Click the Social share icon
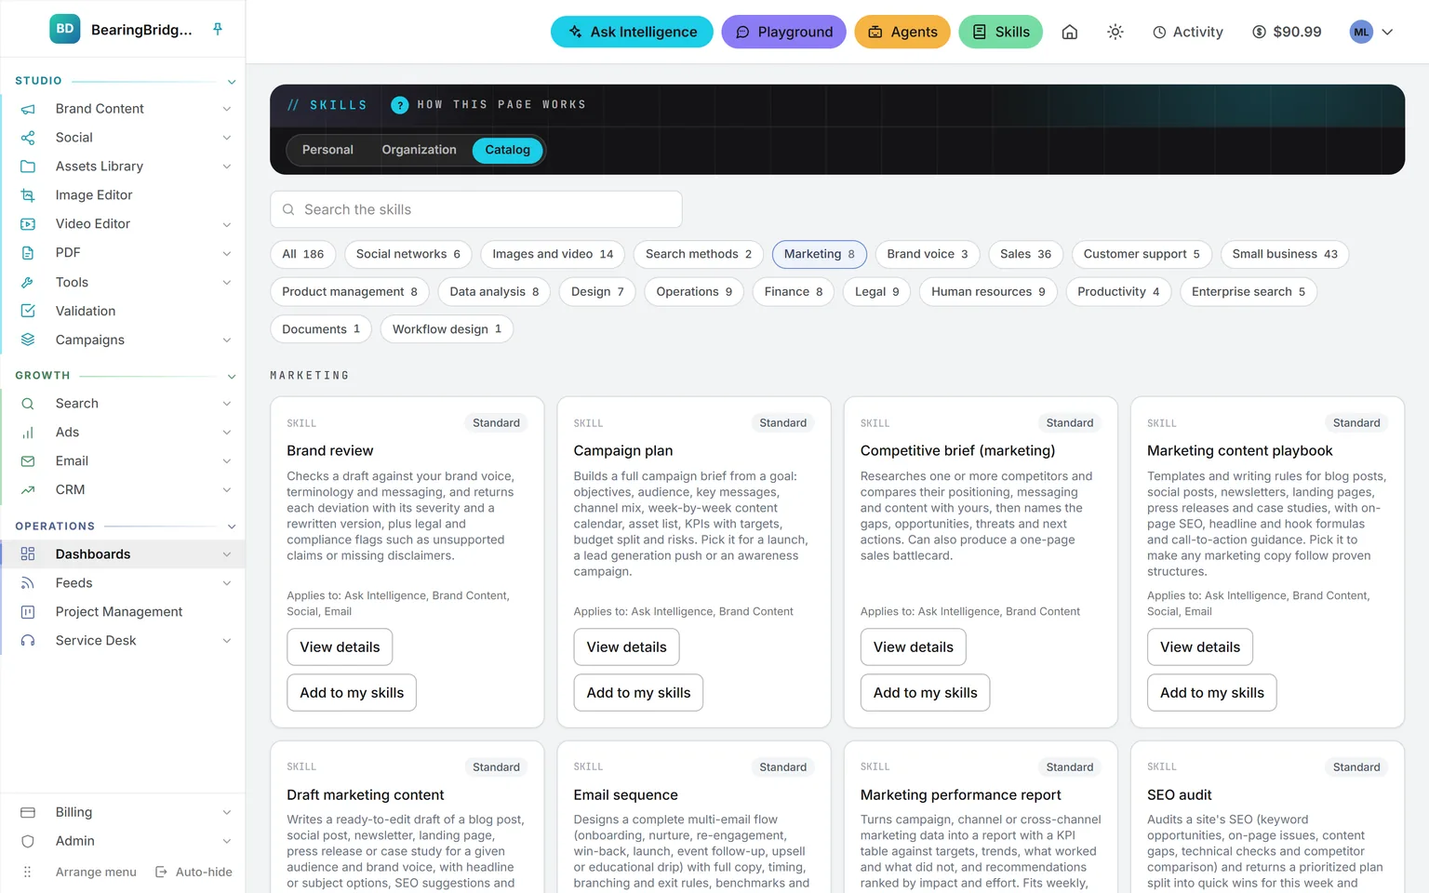The image size is (1429, 893). coord(28,138)
